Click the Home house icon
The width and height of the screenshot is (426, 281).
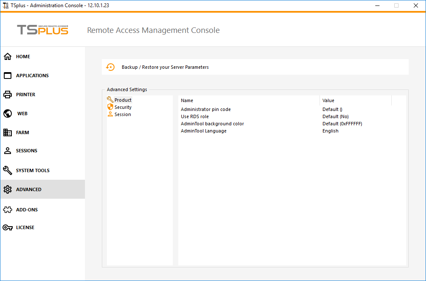8,57
